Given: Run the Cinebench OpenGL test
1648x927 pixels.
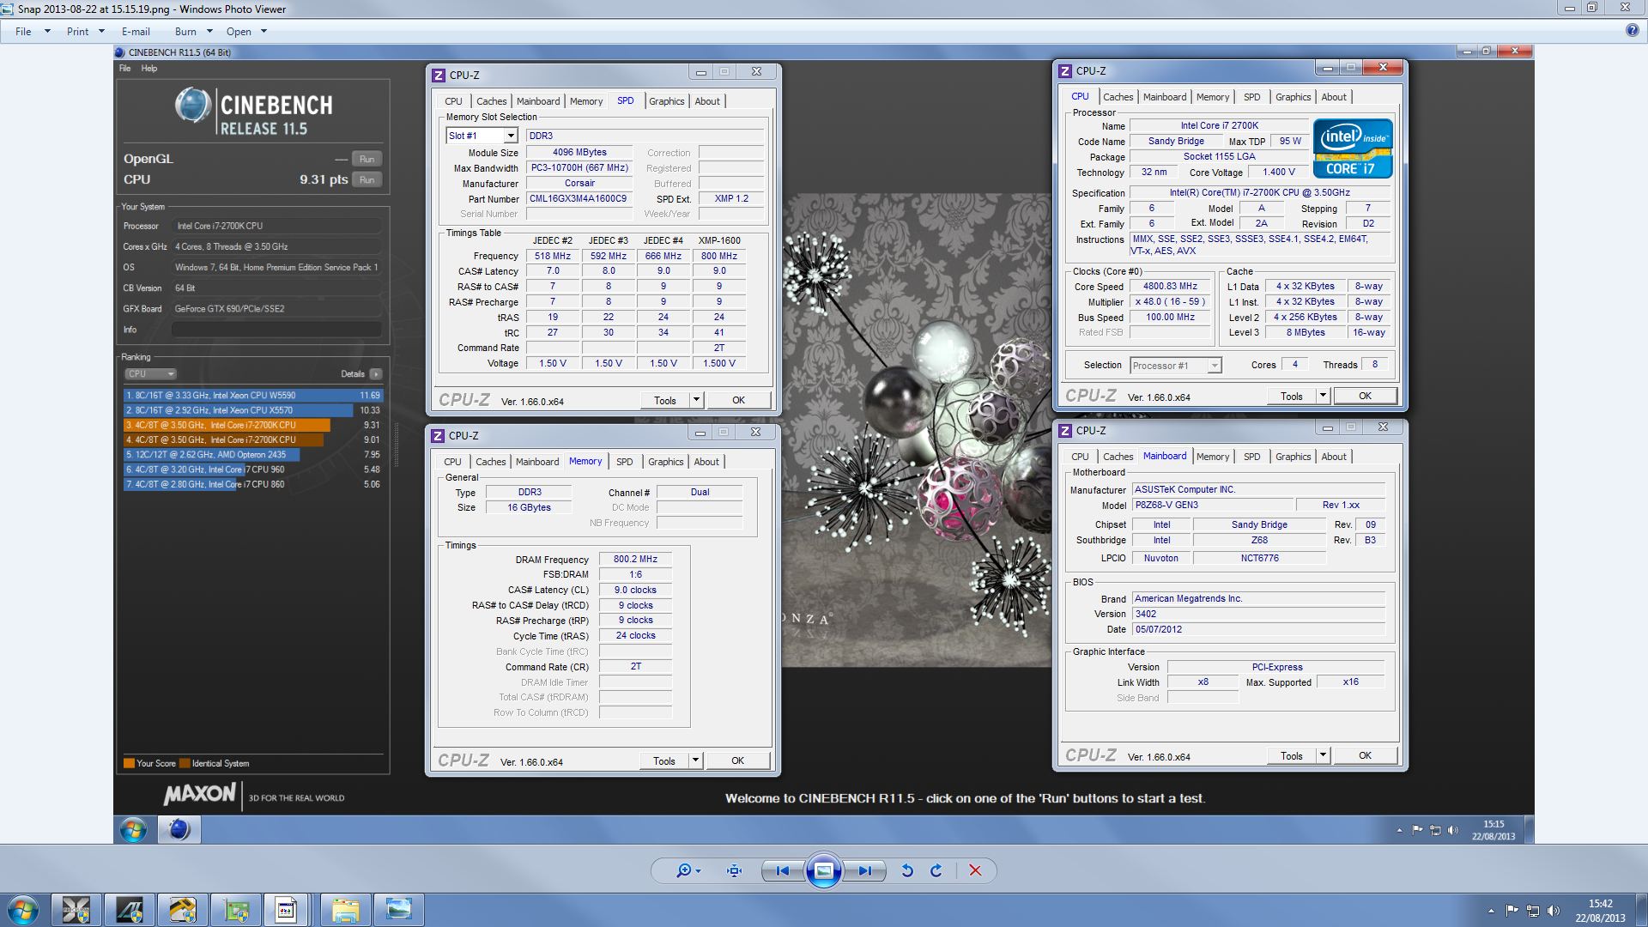Looking at the screenshot, I should [x=367, y=159].
